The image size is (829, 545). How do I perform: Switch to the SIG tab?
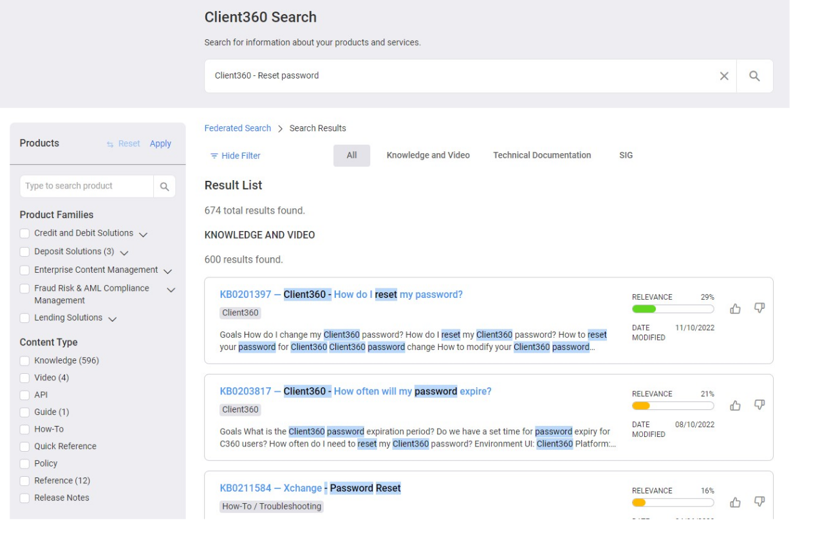(626, 156)
